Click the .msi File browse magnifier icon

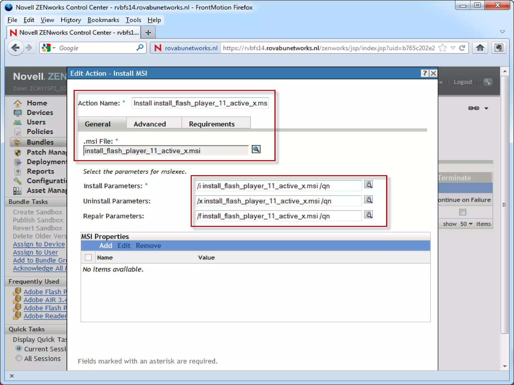pos(256,149)
